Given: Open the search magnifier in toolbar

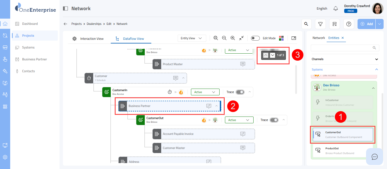Looking at the screenshot, I should (x=306, y=24).
